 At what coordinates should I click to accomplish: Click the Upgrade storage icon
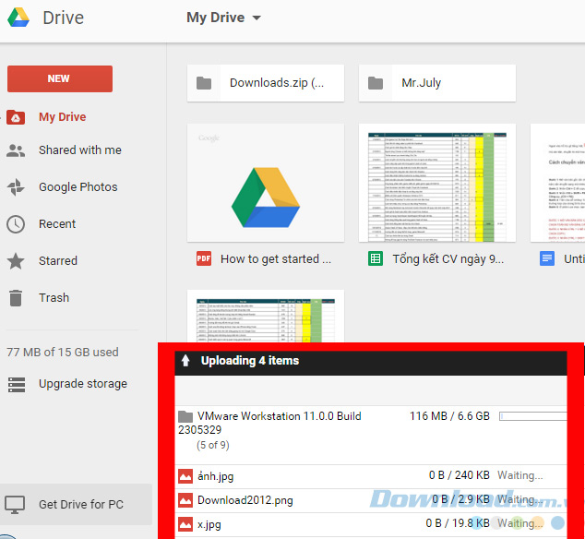17,385
